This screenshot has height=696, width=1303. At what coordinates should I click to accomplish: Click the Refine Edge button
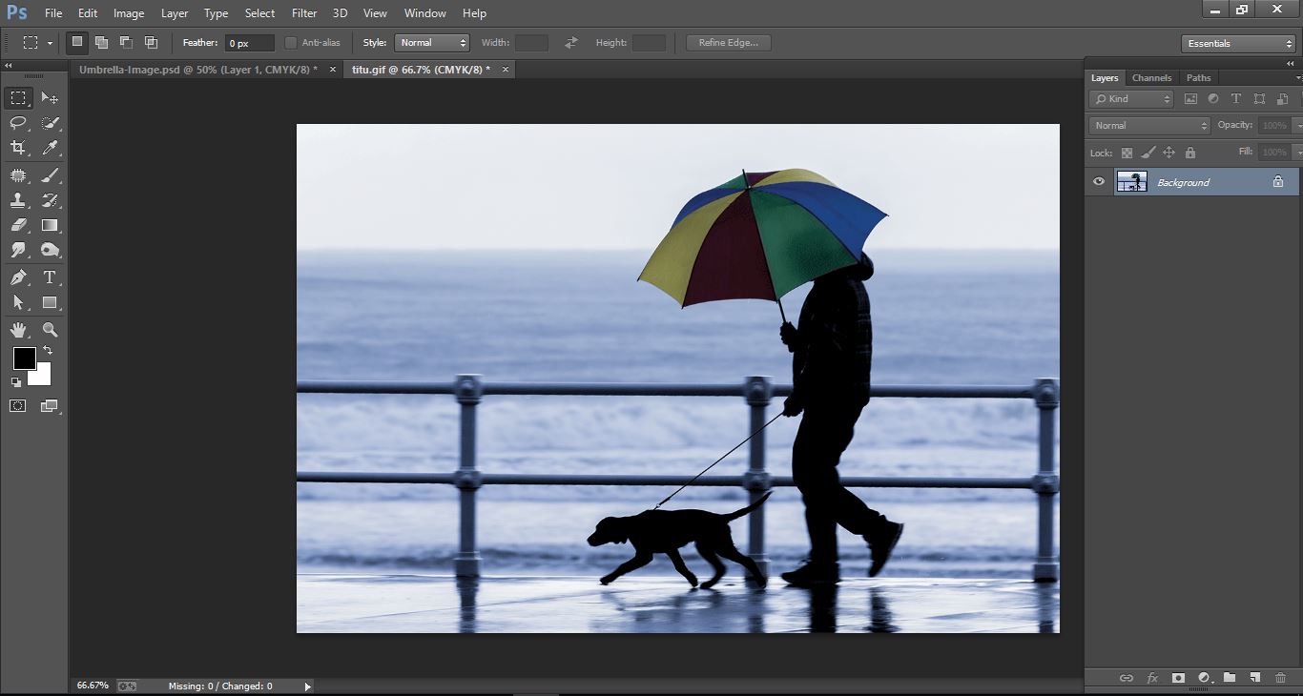coord(728,42)
